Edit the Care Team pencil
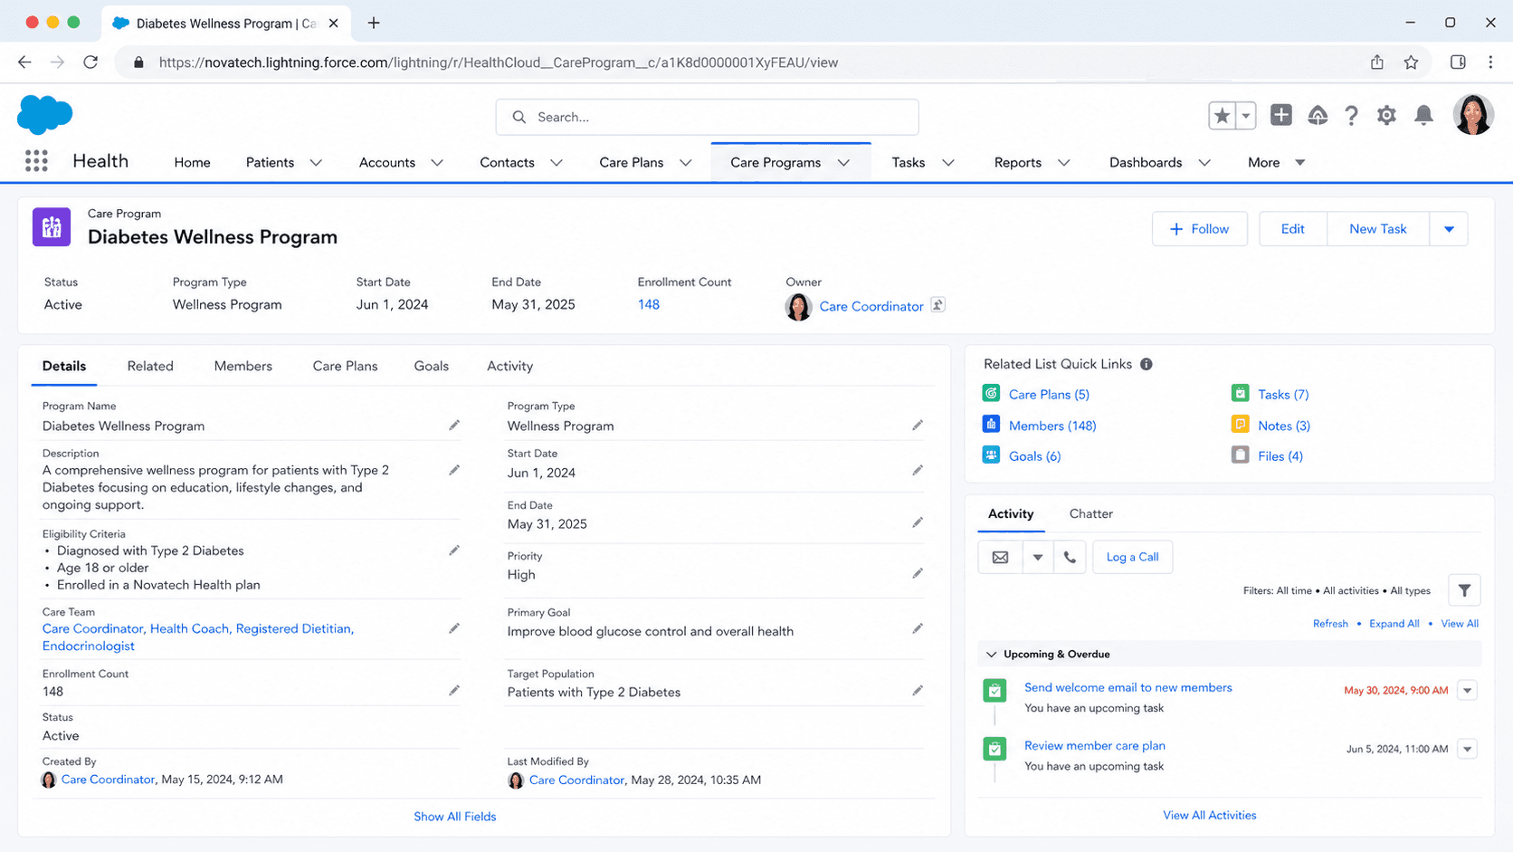 click(x=454, y=628)
